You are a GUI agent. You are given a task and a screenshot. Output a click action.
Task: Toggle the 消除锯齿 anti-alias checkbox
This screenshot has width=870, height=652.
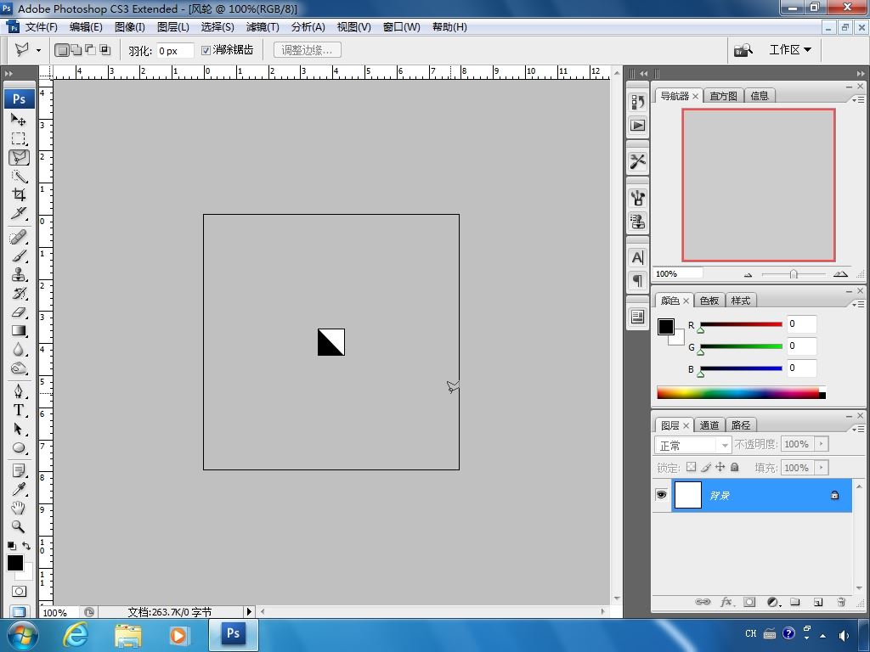pyautogui.click(x=206, y=50)
